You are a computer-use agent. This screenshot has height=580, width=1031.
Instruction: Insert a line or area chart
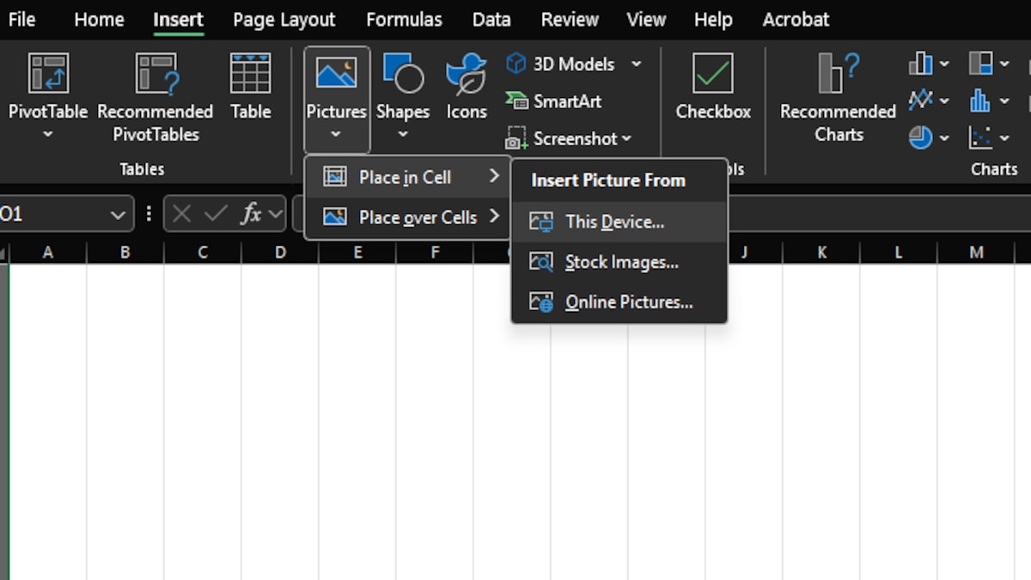(x=921, y=101)
